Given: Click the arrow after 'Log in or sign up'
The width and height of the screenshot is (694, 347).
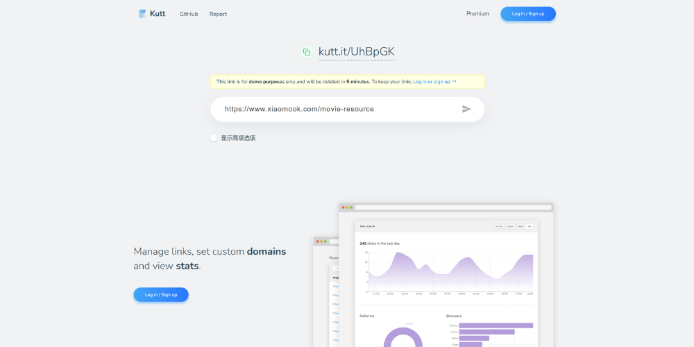Looking at the screenshot, I should point(454,81).
